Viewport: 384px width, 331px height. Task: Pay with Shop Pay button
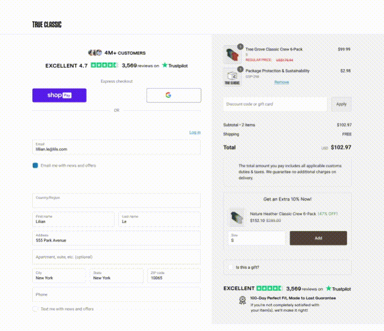pos(59,95)
